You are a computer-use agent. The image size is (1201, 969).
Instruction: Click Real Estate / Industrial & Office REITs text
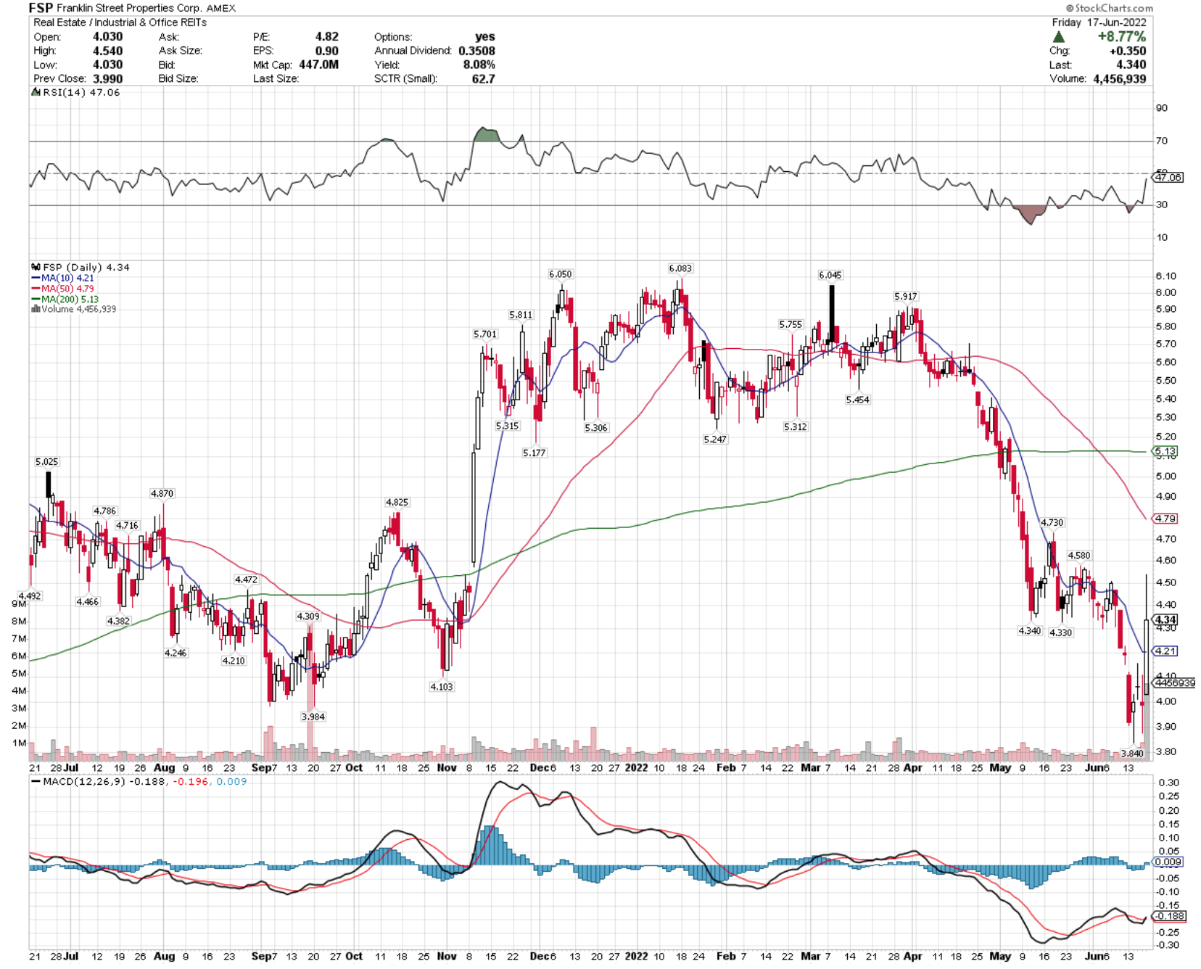(x=120, y=22)
